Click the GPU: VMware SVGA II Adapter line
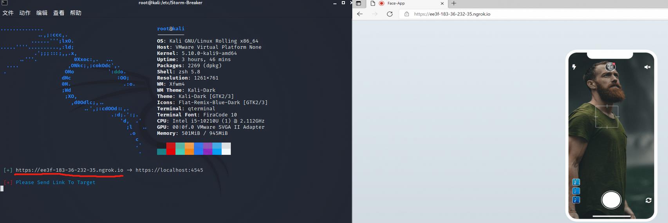Screen dimensions: 668x223 point(211,127)
